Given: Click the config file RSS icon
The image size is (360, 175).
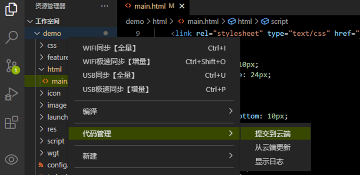Looking at the screenshot, I should (x=41, y=165).
